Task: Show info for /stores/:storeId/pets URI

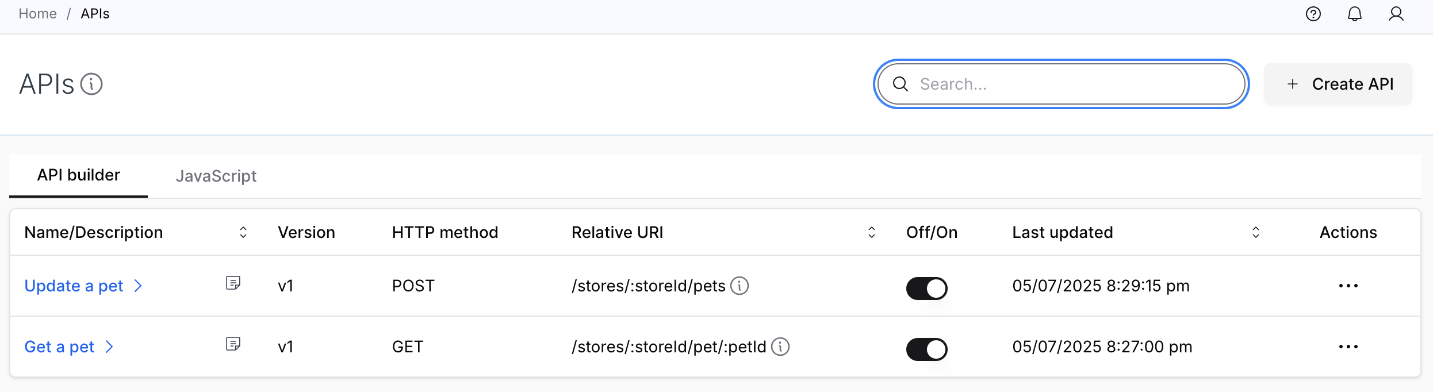Action: pos(740,286)
